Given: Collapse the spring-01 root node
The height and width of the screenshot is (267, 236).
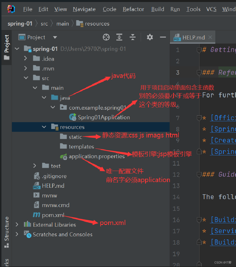Looking at the screenshot, I should pyautogui.click(x=17, y=49).
